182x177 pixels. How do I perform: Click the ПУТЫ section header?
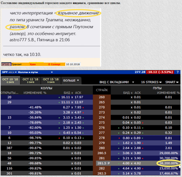(157, 88)
